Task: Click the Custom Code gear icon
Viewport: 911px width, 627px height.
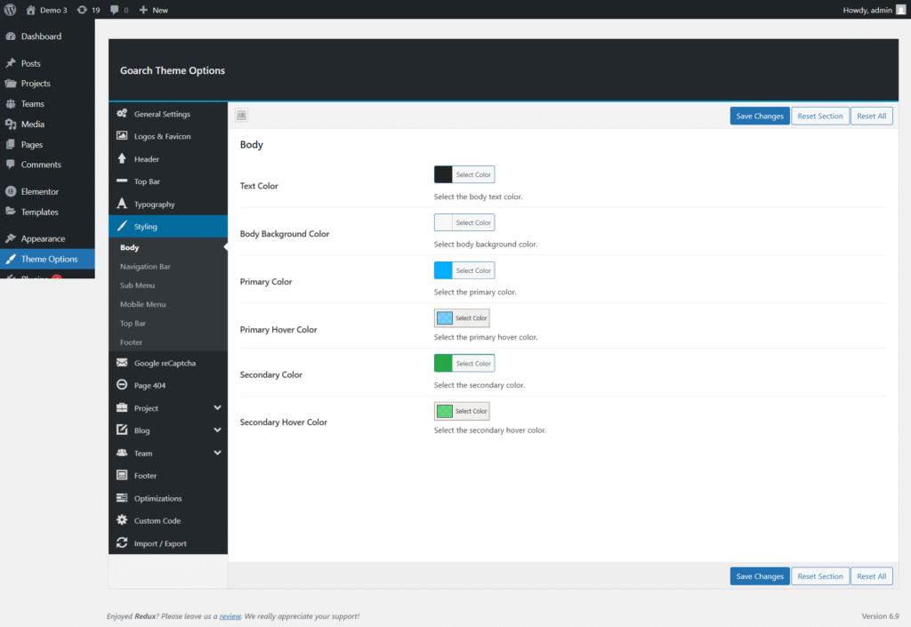Action: (121, 520)
